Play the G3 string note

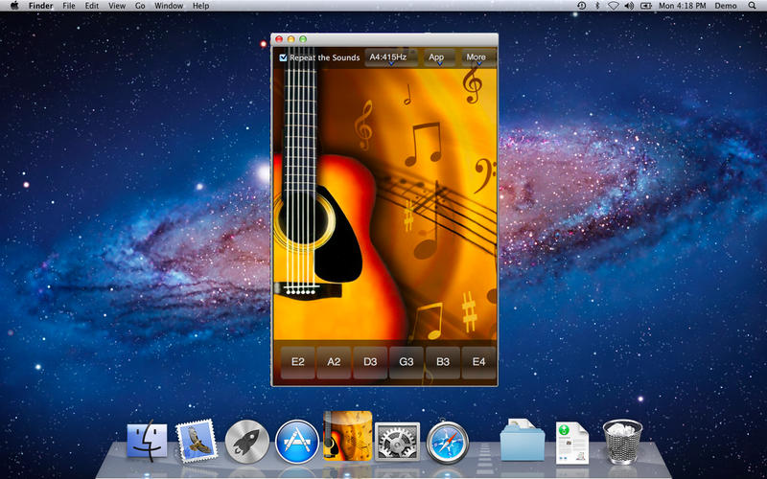pyautogui.click(x=407, y=363)
